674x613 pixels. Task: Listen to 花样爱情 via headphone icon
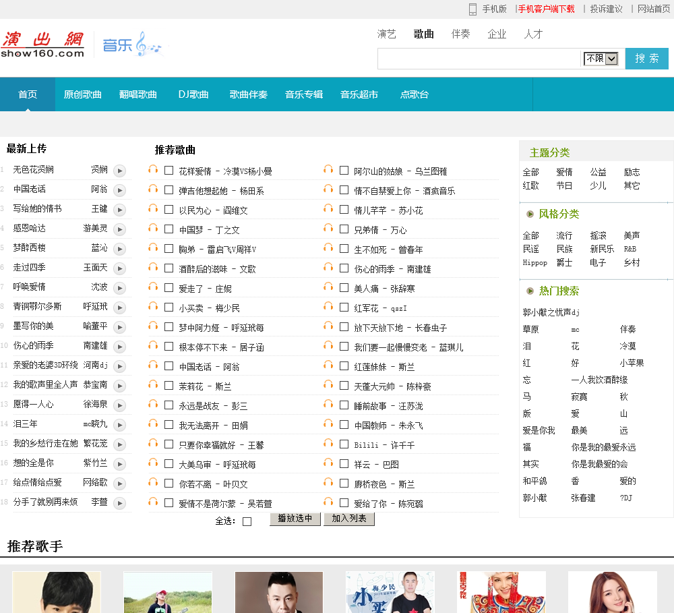(153, 169)
